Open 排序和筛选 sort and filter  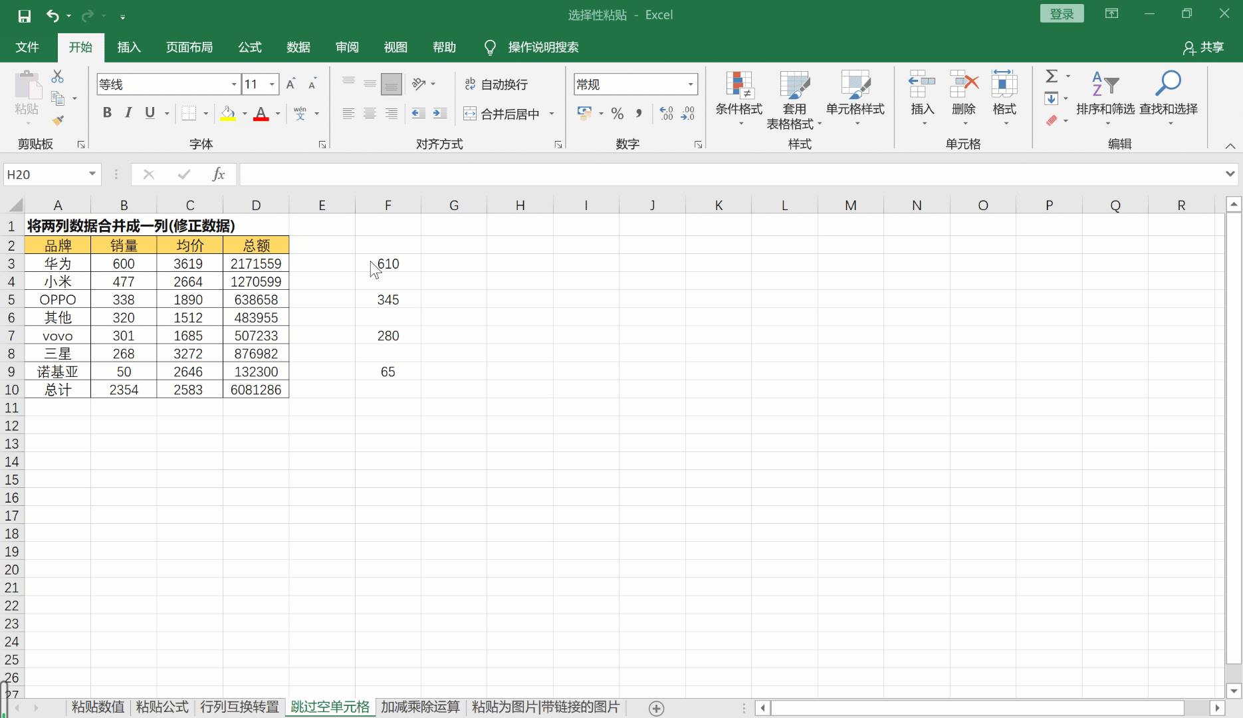[x=1105, y=98]
